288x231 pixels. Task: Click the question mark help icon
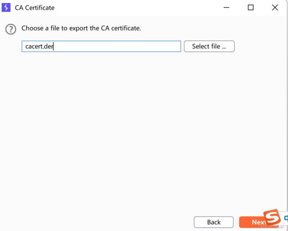tap(11, 29)
